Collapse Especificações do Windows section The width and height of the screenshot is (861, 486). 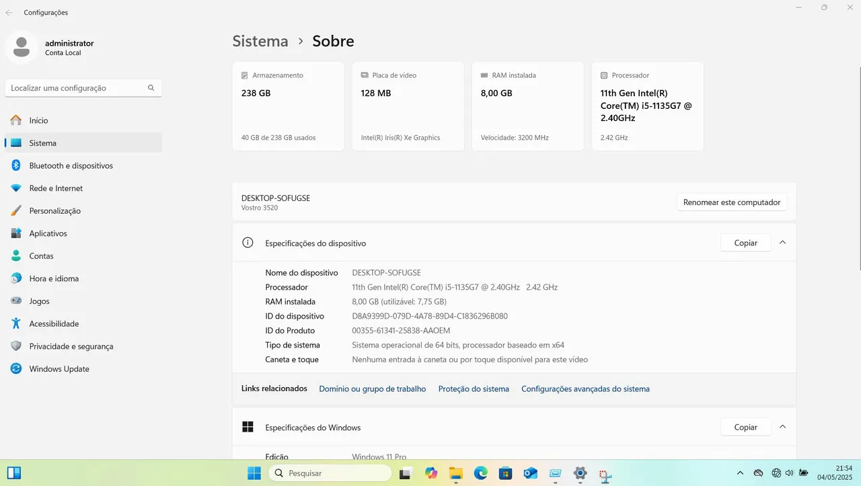(782, 427)
